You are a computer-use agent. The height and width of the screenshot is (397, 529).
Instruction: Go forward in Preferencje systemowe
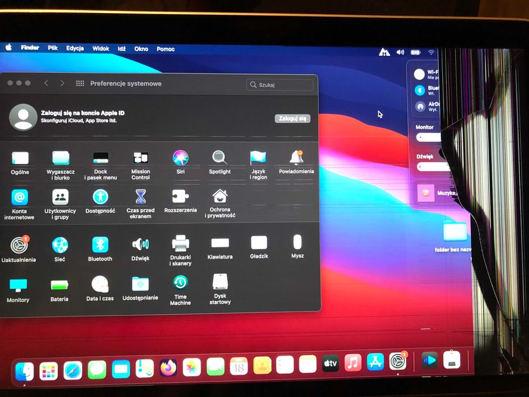(x=62, y=83)
